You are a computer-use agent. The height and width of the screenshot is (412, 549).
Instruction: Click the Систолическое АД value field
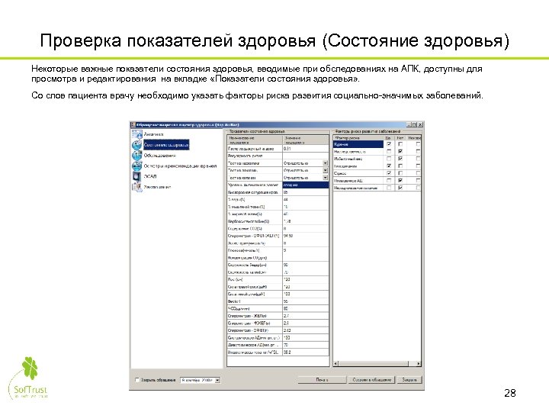(306, 338)
